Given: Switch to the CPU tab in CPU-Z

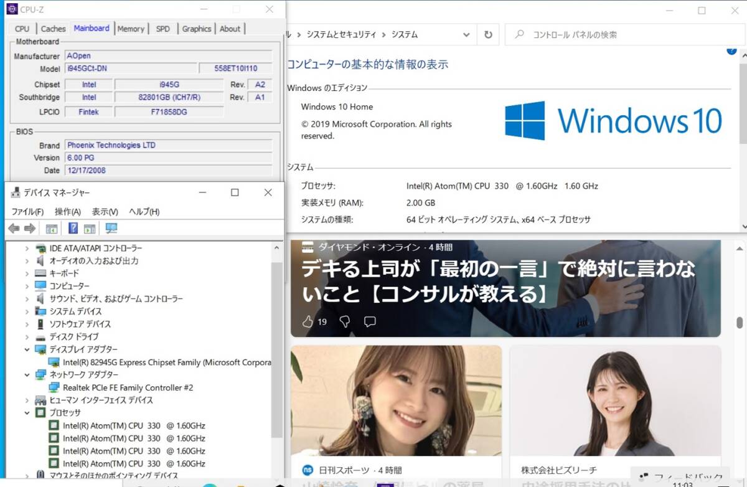Looking at the screenshot, I should (22, 29).
